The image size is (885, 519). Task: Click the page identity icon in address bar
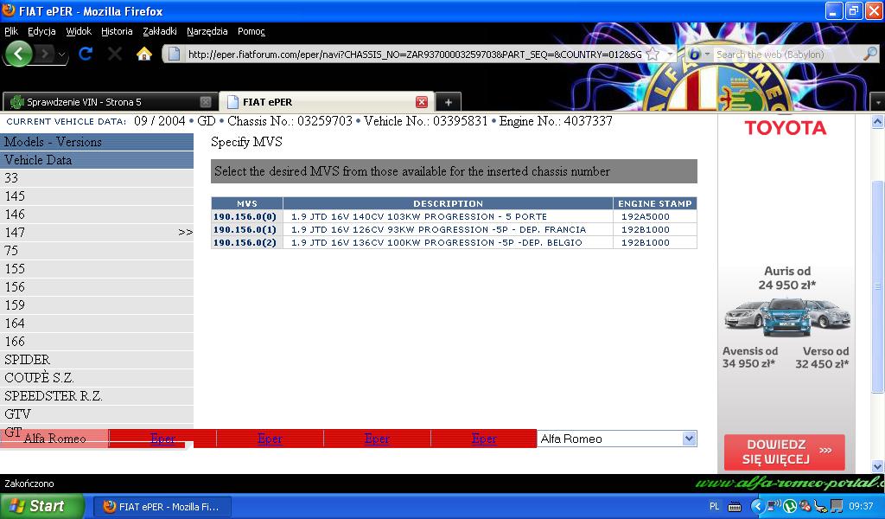coord(175,54)
